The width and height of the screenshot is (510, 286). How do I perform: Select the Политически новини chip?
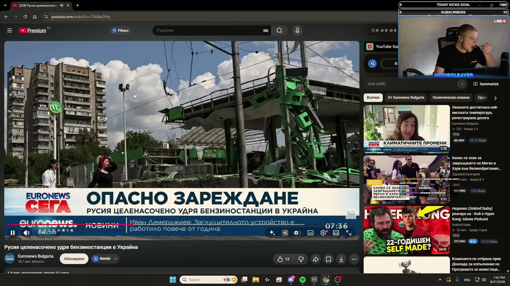451,98
